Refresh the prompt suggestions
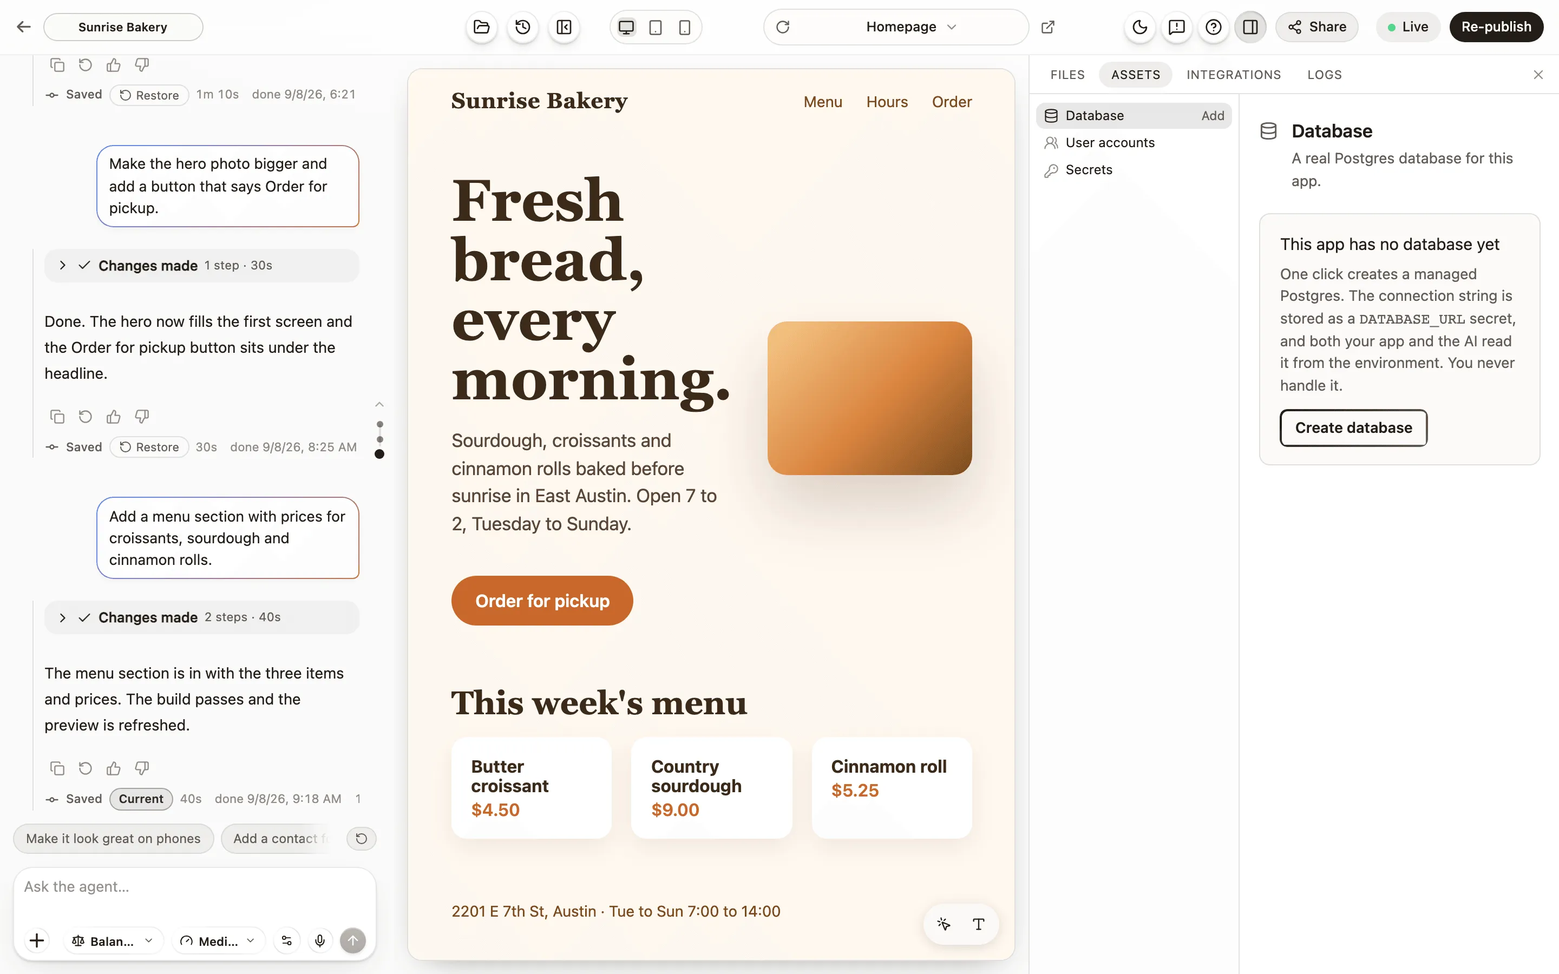 [x=362, y=839]
